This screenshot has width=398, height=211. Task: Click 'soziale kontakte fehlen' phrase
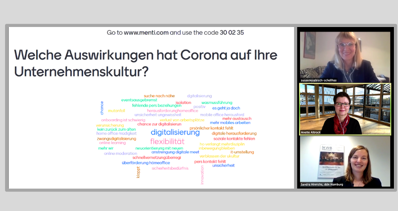pyautogui.click(x=234, y=139)
